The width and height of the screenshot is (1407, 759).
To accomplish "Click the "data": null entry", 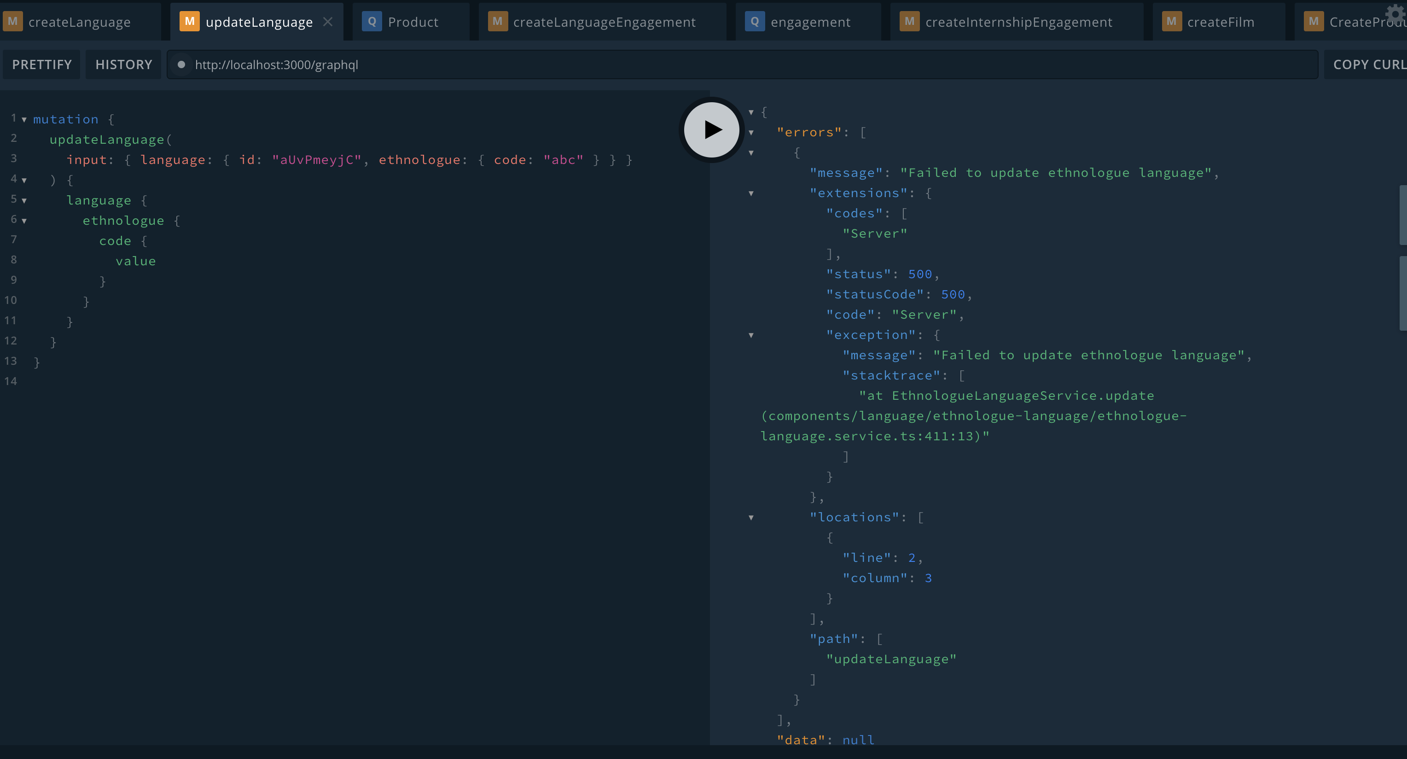I will click(826, 740).
